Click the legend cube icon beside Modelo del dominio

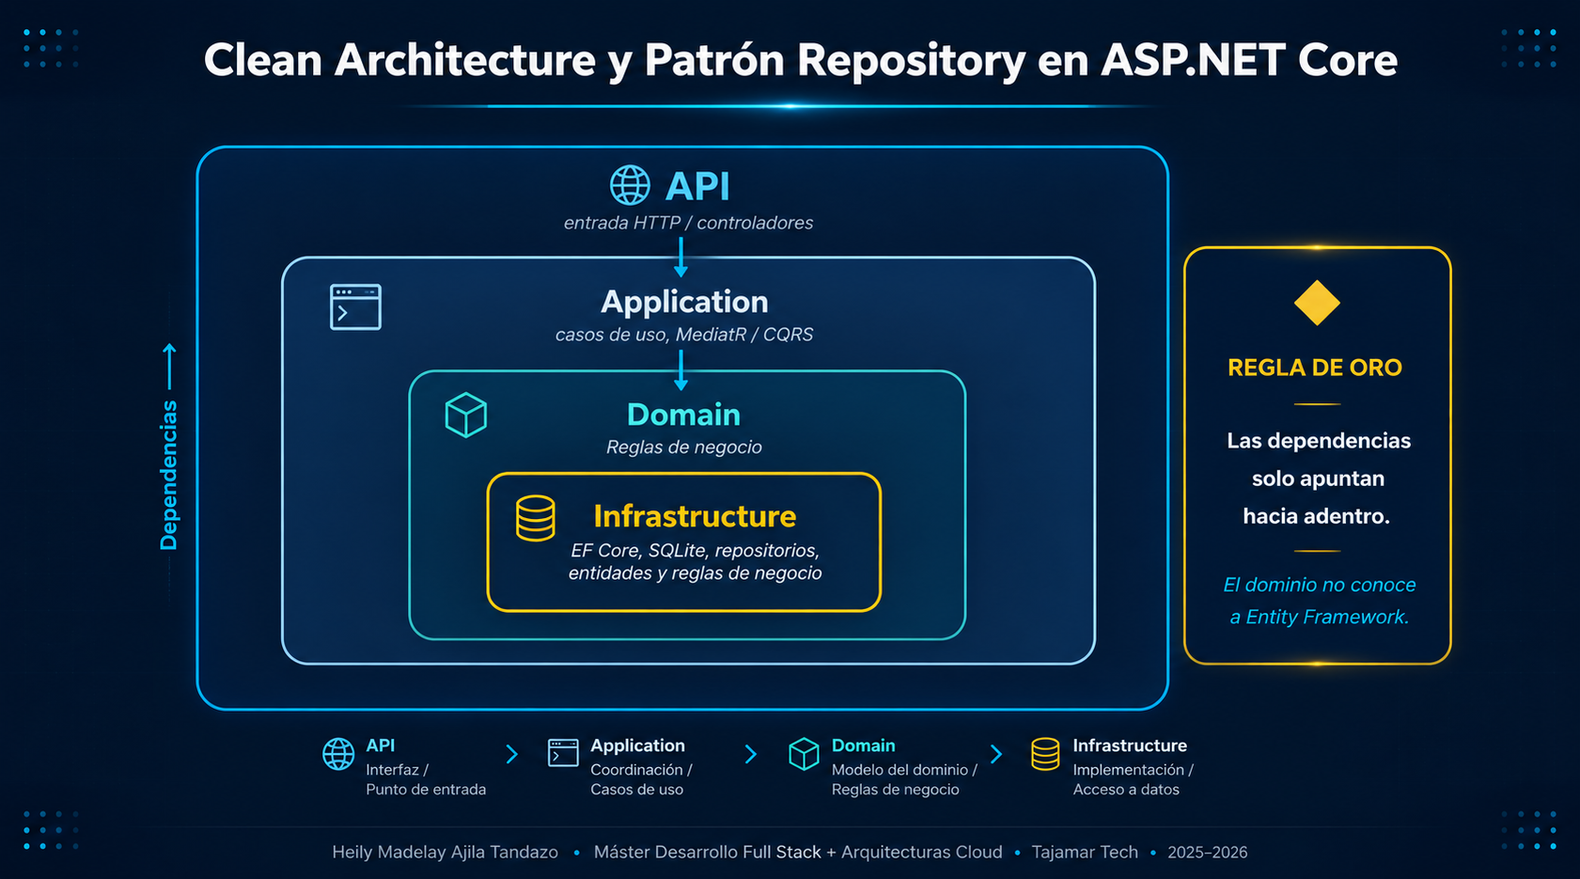pyautogui.click(x=804, y=754)
